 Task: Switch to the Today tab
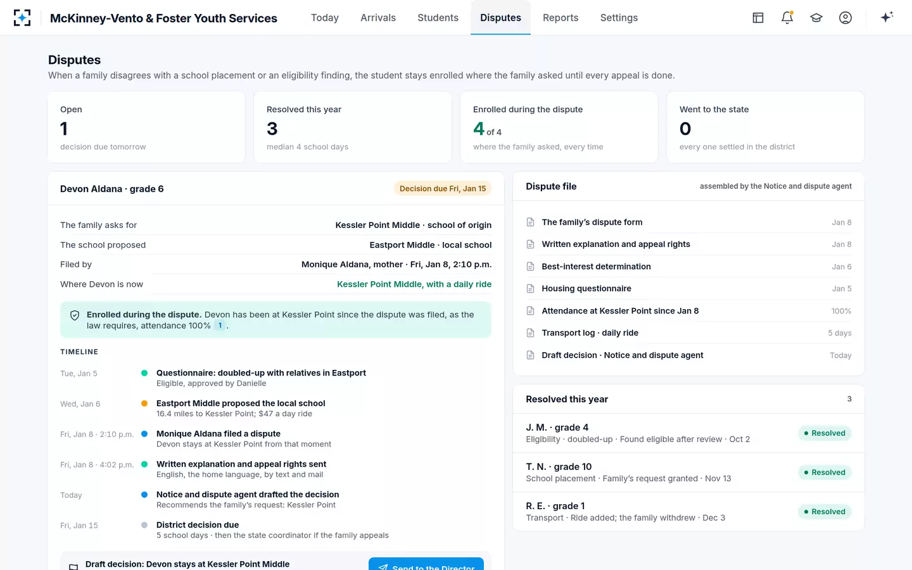[325, 18]
